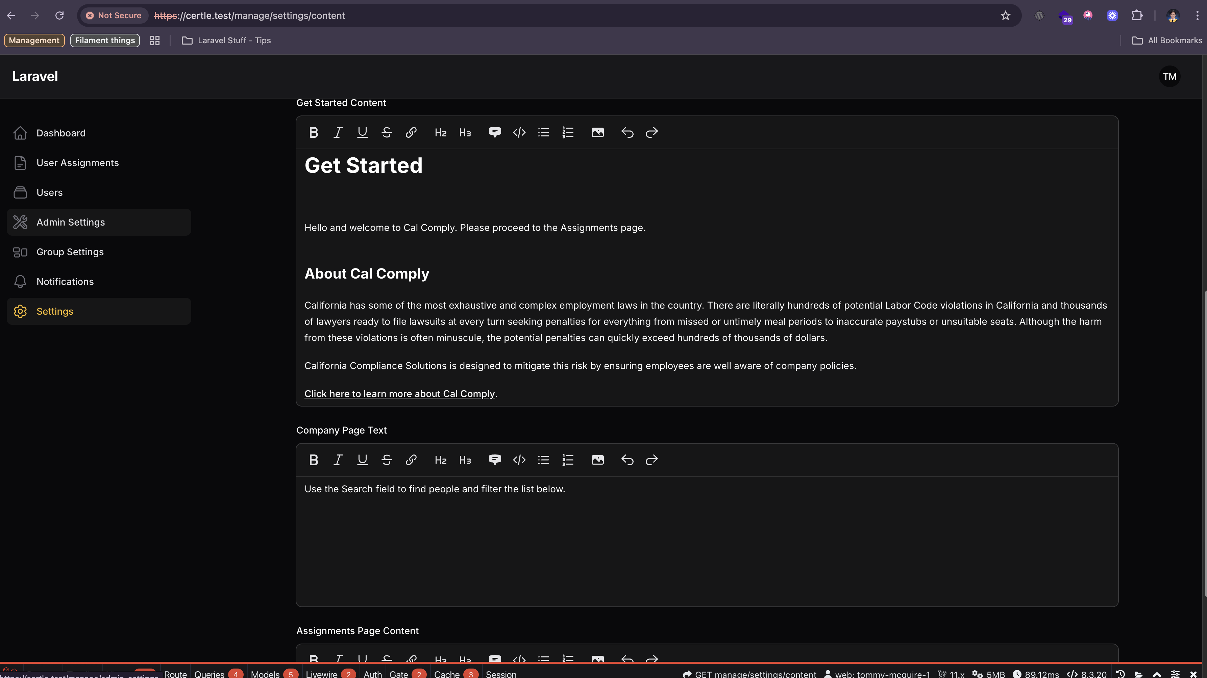Undo last change in Get Started editor
1207x678 pixels.
627,132
